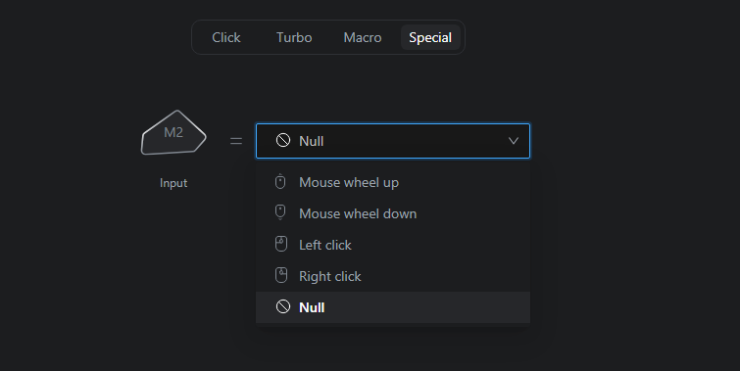Viewport: 740px width, 371px height.
Task: Click the Null icon inside the combo box
Action: tap(283, 140)
